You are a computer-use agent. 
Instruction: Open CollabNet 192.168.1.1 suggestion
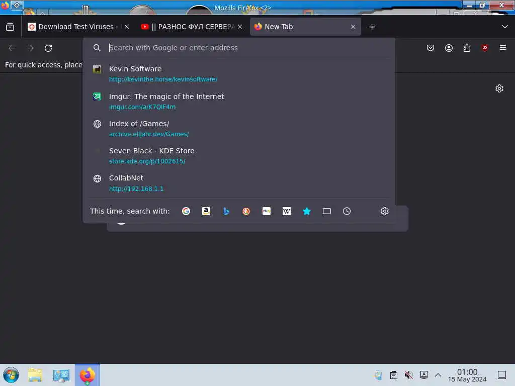(x=239, y=183)
